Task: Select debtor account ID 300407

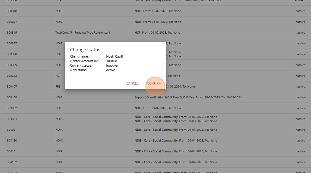Action: pos(12,87)
